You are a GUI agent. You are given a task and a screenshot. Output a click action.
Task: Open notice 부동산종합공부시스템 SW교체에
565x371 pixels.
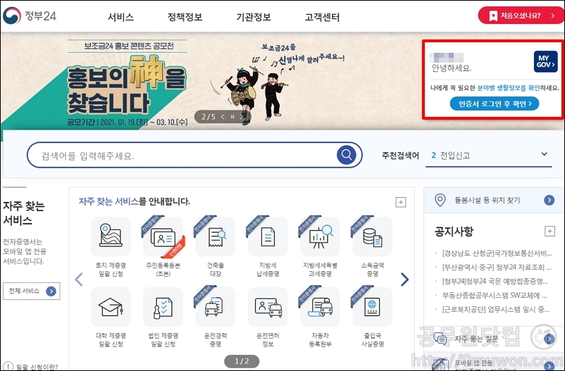(495, 296)
